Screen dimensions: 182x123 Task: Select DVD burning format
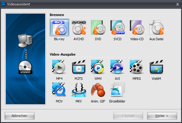tap(98, 28)
